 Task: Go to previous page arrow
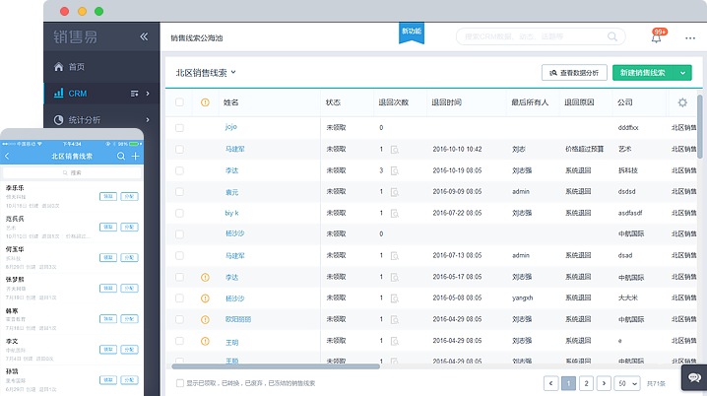click(x=551, y=383)
